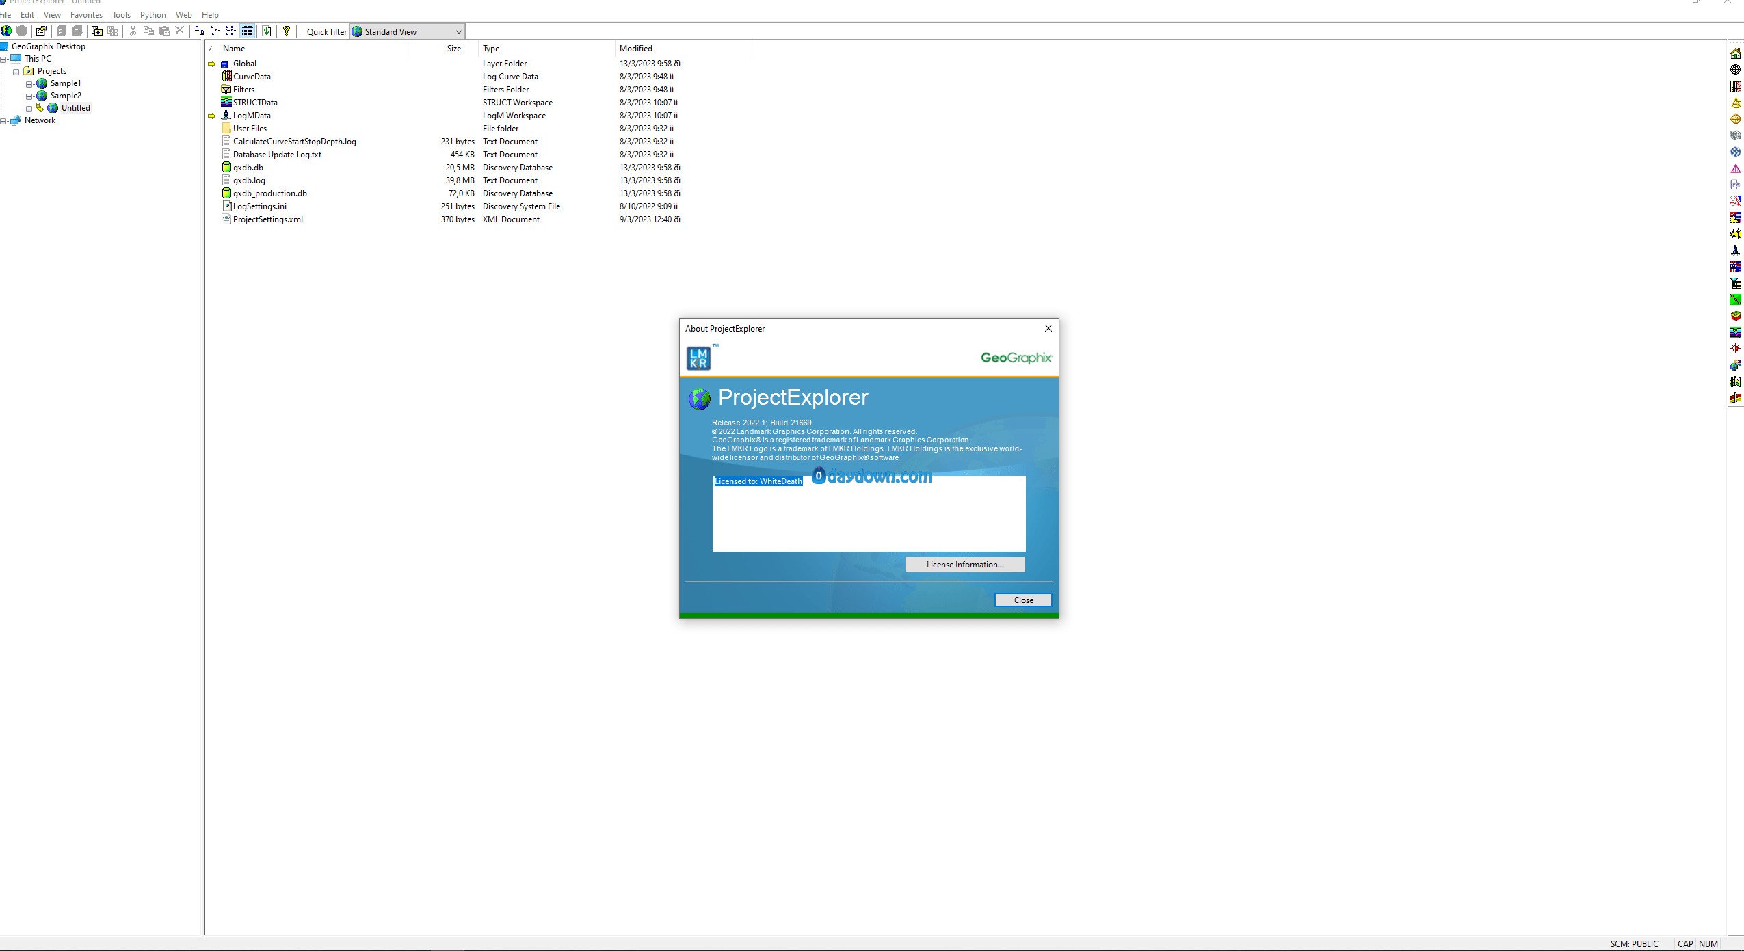Image resolution: width=1744 pixels, height=951 pixels.
Task: Click the License Information button
Action: pyautogui.click(x=965, y=564)
